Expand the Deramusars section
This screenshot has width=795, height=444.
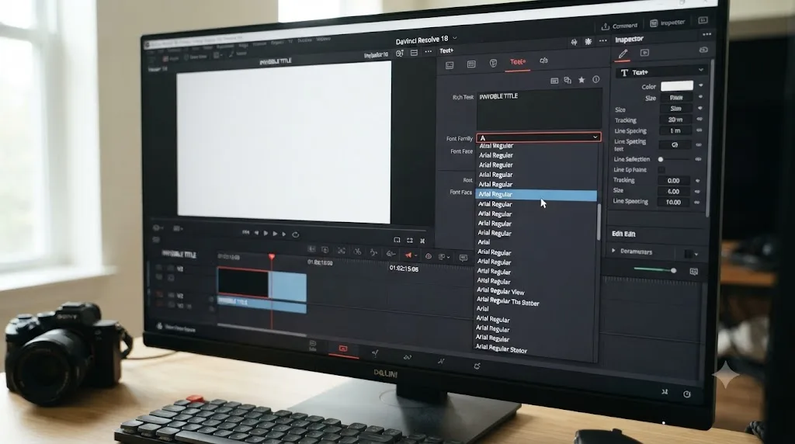[x=613, y=251]
